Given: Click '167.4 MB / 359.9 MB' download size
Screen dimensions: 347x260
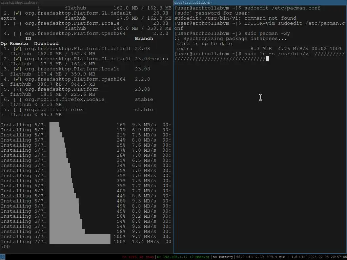Looking at the screenshot, I should coord(66,74).
